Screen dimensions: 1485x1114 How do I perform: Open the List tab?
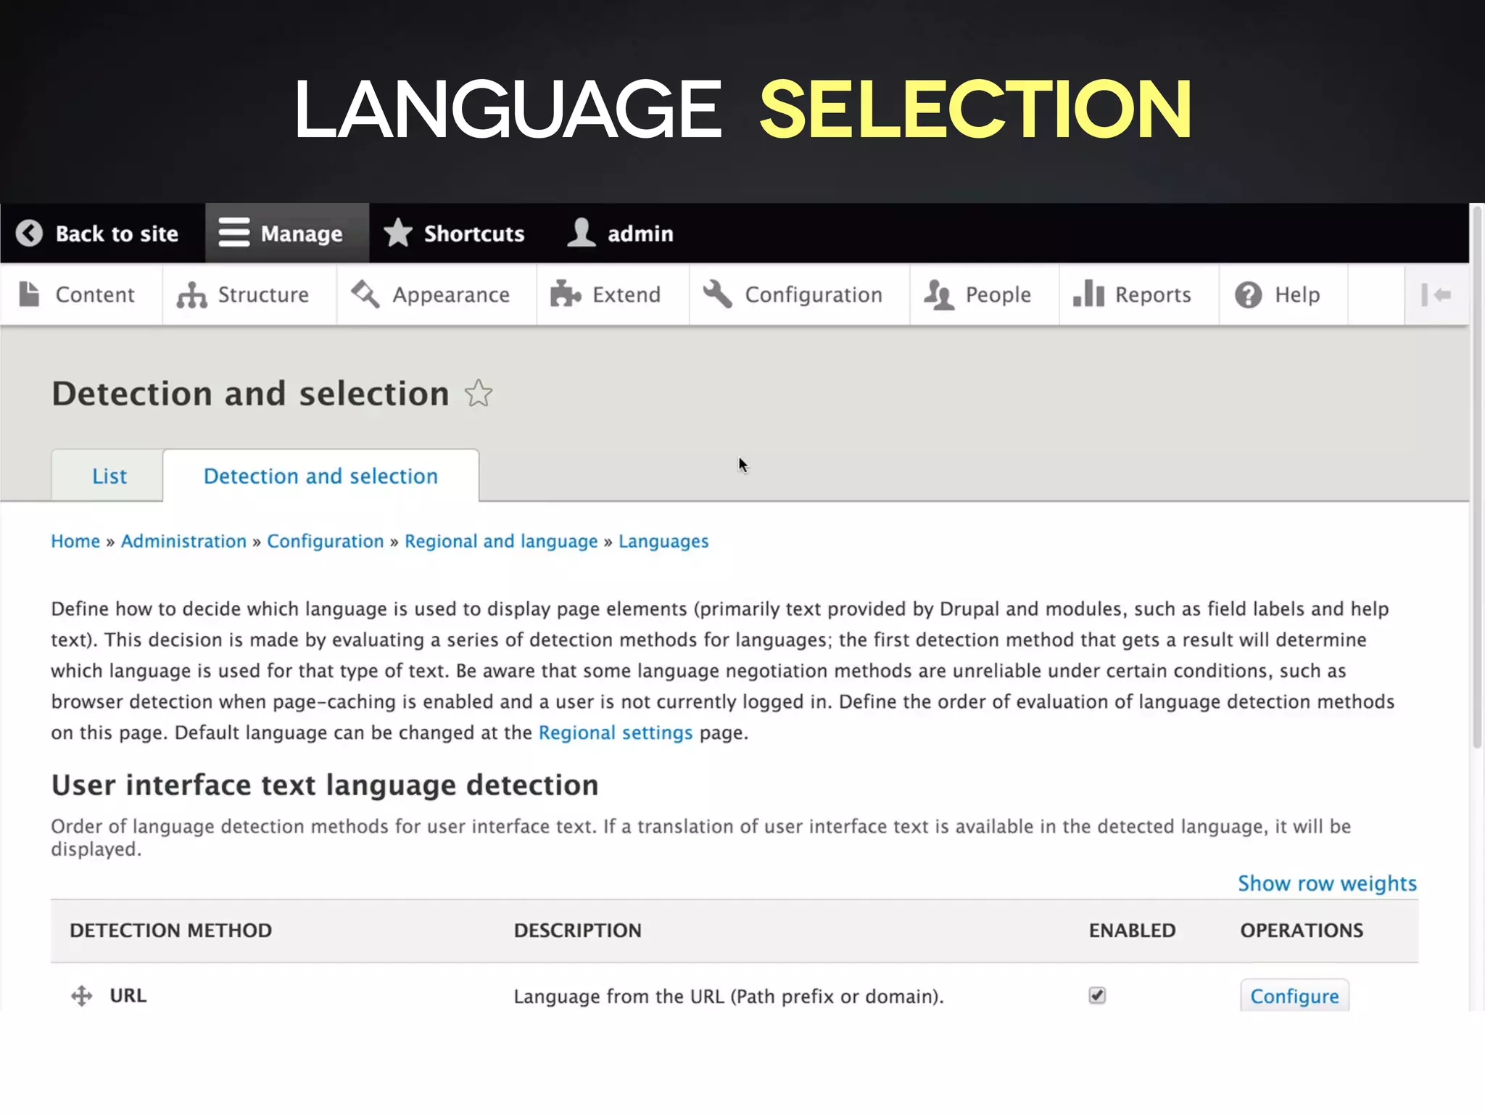pos(107,476)
